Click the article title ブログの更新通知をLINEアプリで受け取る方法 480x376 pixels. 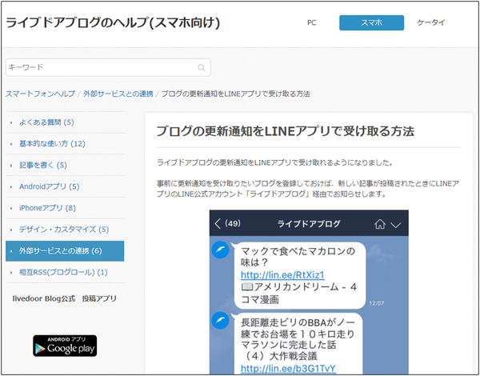pos(286,131)
